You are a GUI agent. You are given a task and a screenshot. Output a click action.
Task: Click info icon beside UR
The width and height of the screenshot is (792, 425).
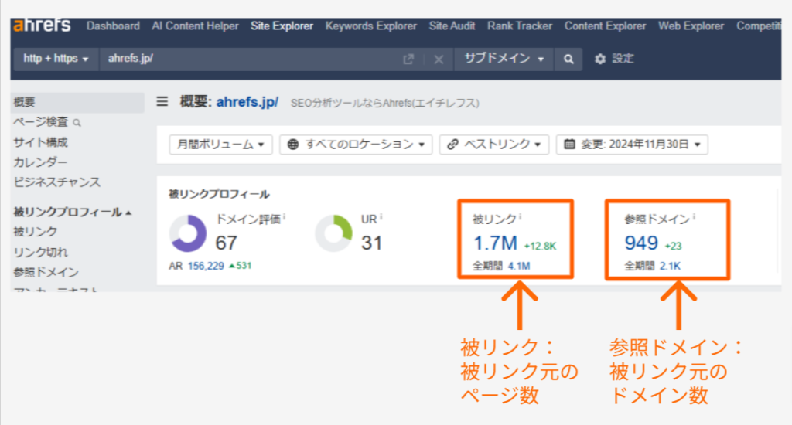381,216
